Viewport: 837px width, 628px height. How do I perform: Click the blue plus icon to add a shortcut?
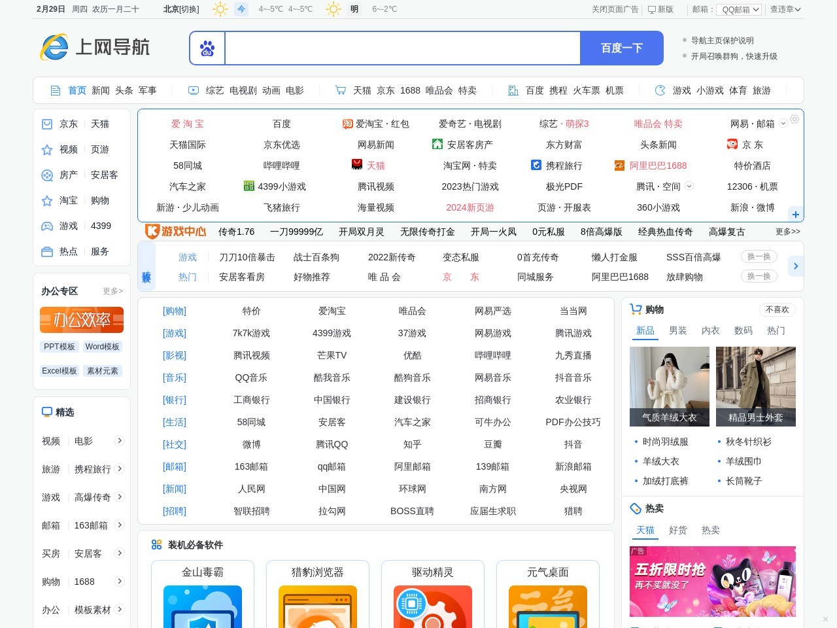tap(796, 215)
